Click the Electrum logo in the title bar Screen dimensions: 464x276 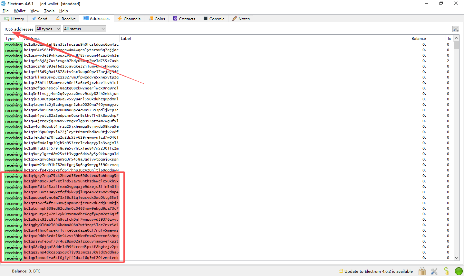click(x=4, y=4)
